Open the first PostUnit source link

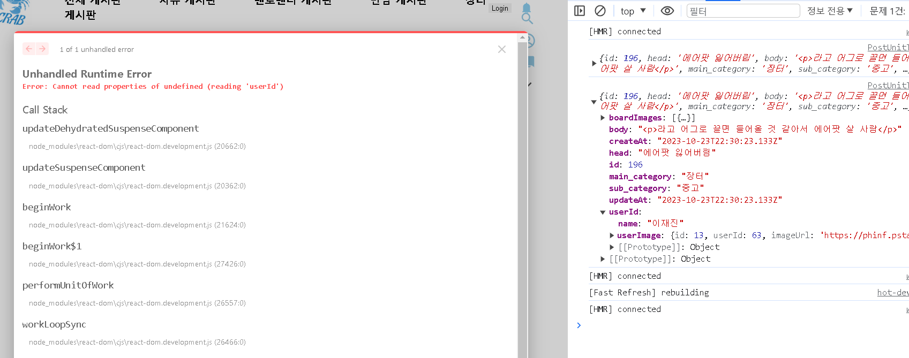coord(888,48)
